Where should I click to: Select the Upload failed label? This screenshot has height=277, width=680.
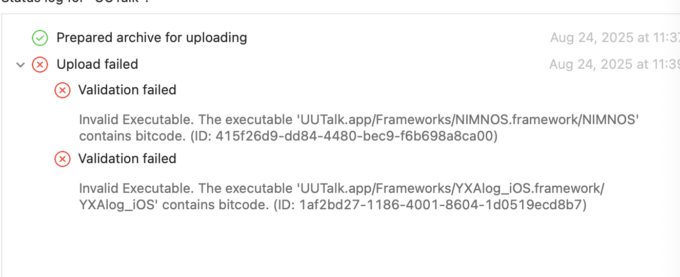coord(97,65)
